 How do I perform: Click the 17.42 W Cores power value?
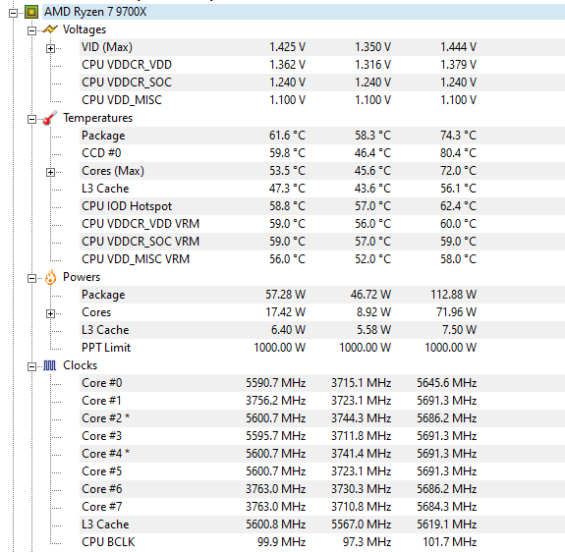tap(285, 312)
